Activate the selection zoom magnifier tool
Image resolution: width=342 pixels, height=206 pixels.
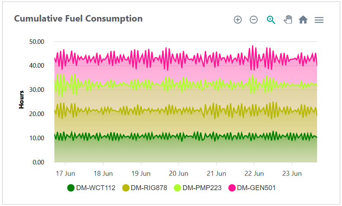271,20
